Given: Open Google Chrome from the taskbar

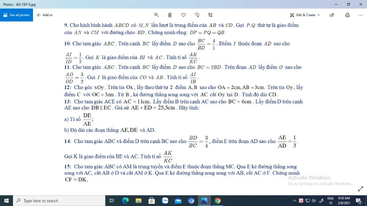Looking at the screenshot, I should [x=218, y=201].
